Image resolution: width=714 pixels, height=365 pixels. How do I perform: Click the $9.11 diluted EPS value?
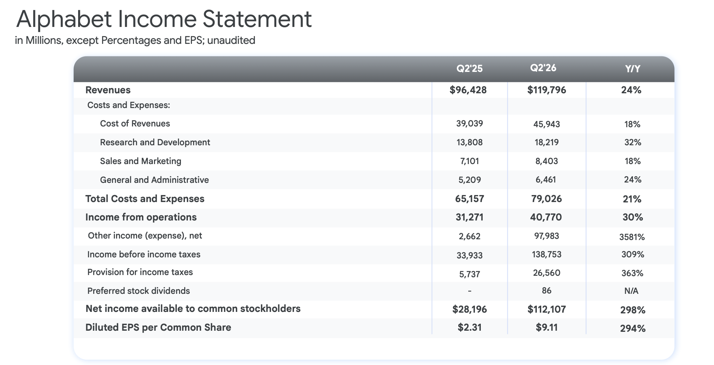coord(546,327)
